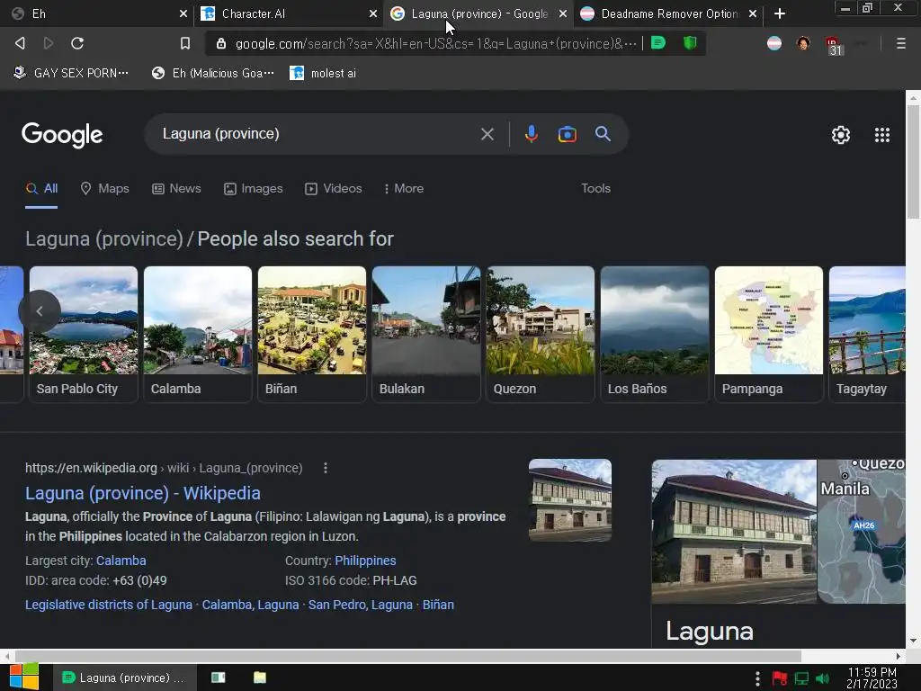
Task: Open the Windows Start button
Action: pos(24,677)
